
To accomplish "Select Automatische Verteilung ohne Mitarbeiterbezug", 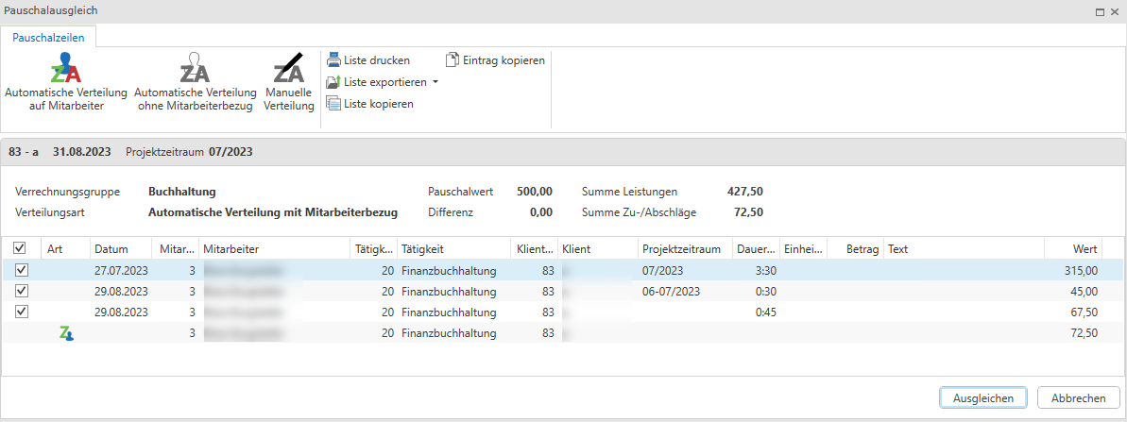I will [195, 72].
